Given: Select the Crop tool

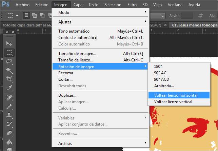Looking at the screenshot, I should click(9, 79).
